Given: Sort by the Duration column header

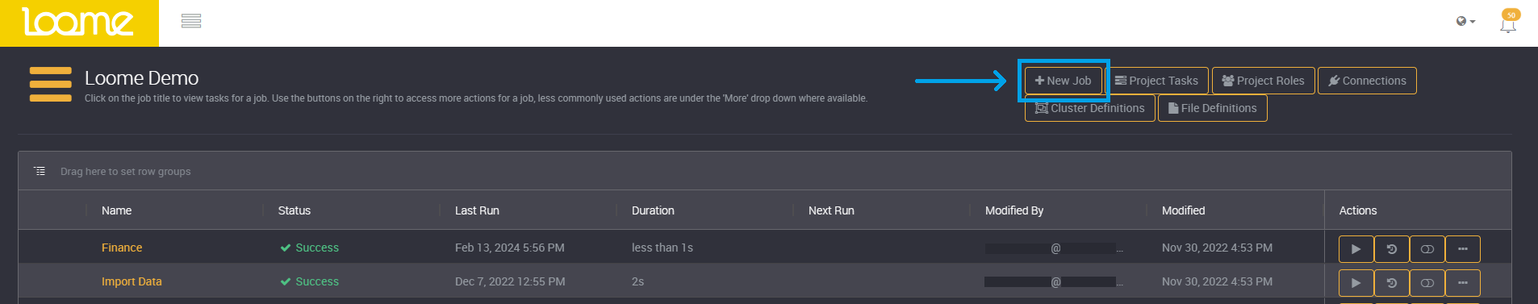Looking at the screenshot, I should click(653, 210).
